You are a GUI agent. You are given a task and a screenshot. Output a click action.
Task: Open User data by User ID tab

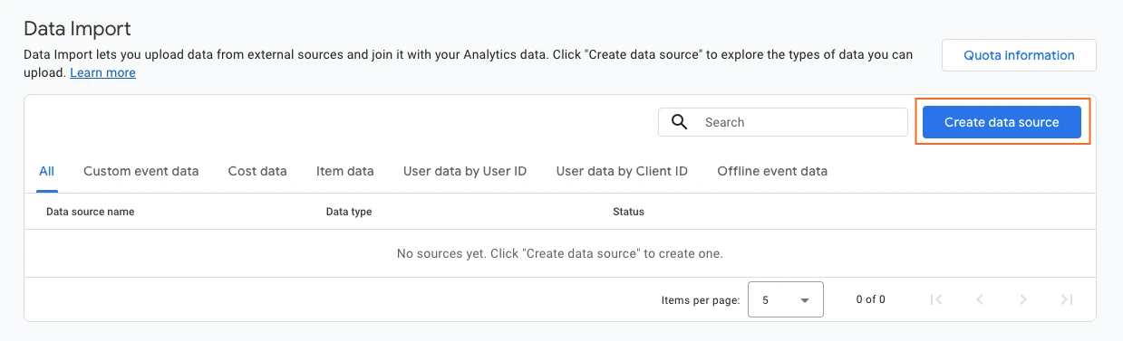(465, 171)
